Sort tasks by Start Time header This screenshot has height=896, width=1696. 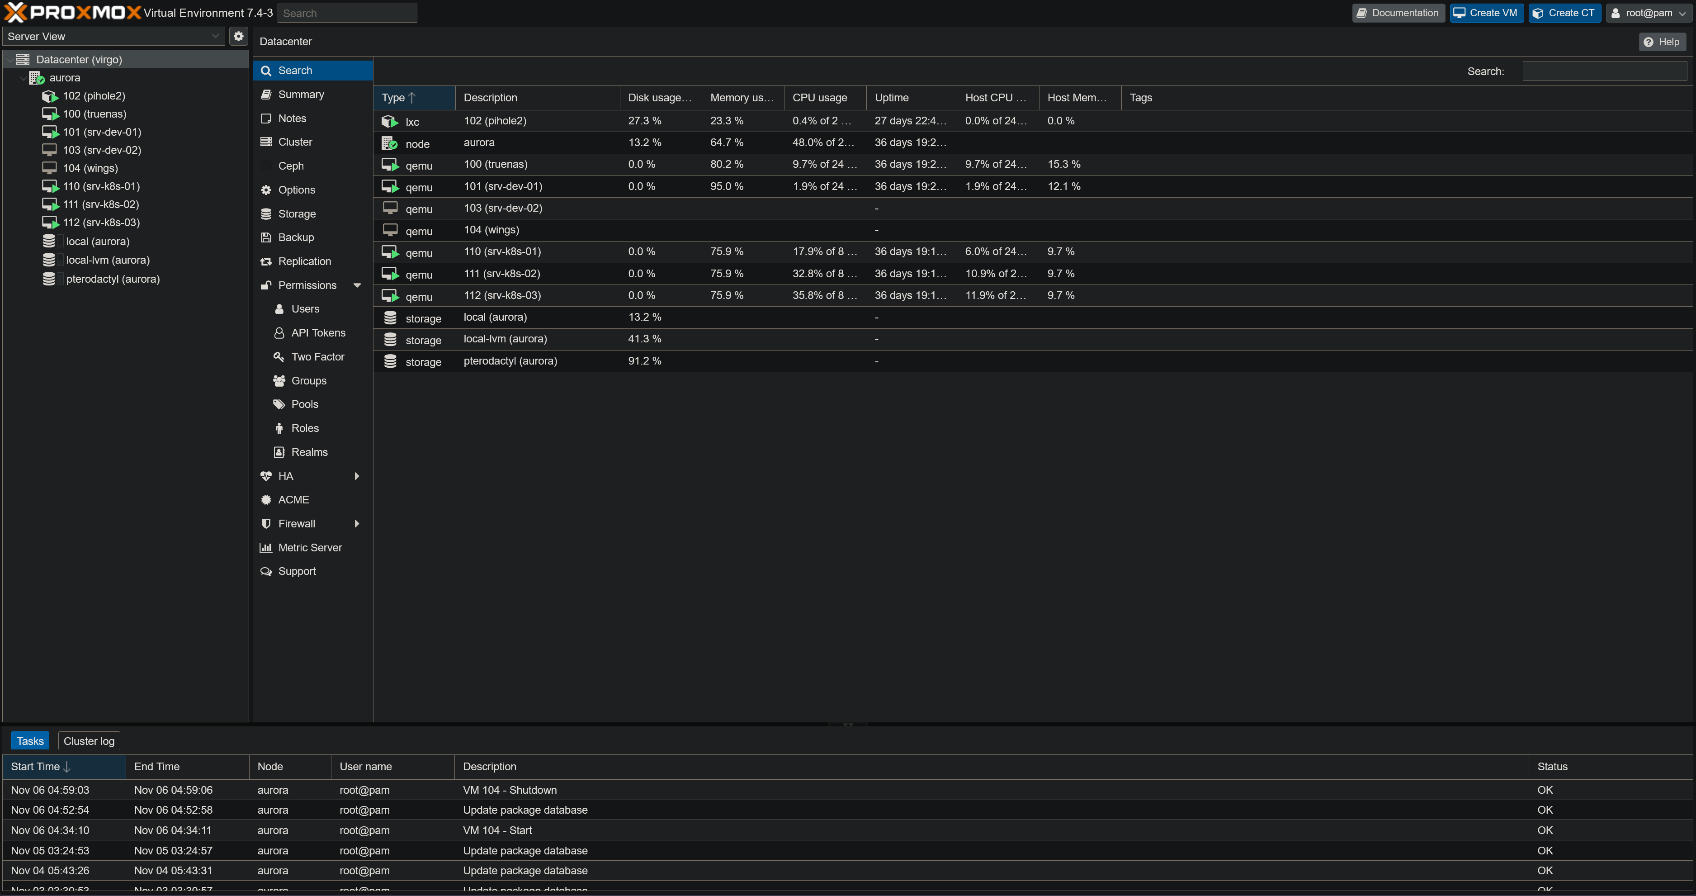(64, 766)
